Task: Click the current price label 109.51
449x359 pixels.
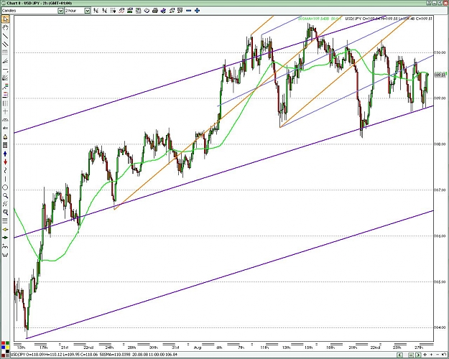Action: pyautogui.click(x=440, y=75)
